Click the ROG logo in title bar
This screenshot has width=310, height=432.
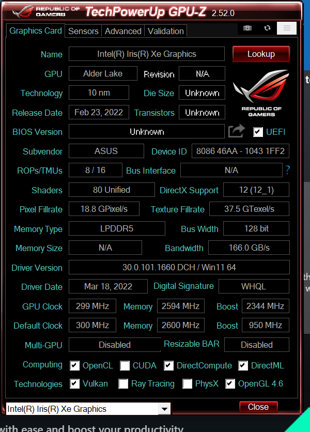click(23, 11)
